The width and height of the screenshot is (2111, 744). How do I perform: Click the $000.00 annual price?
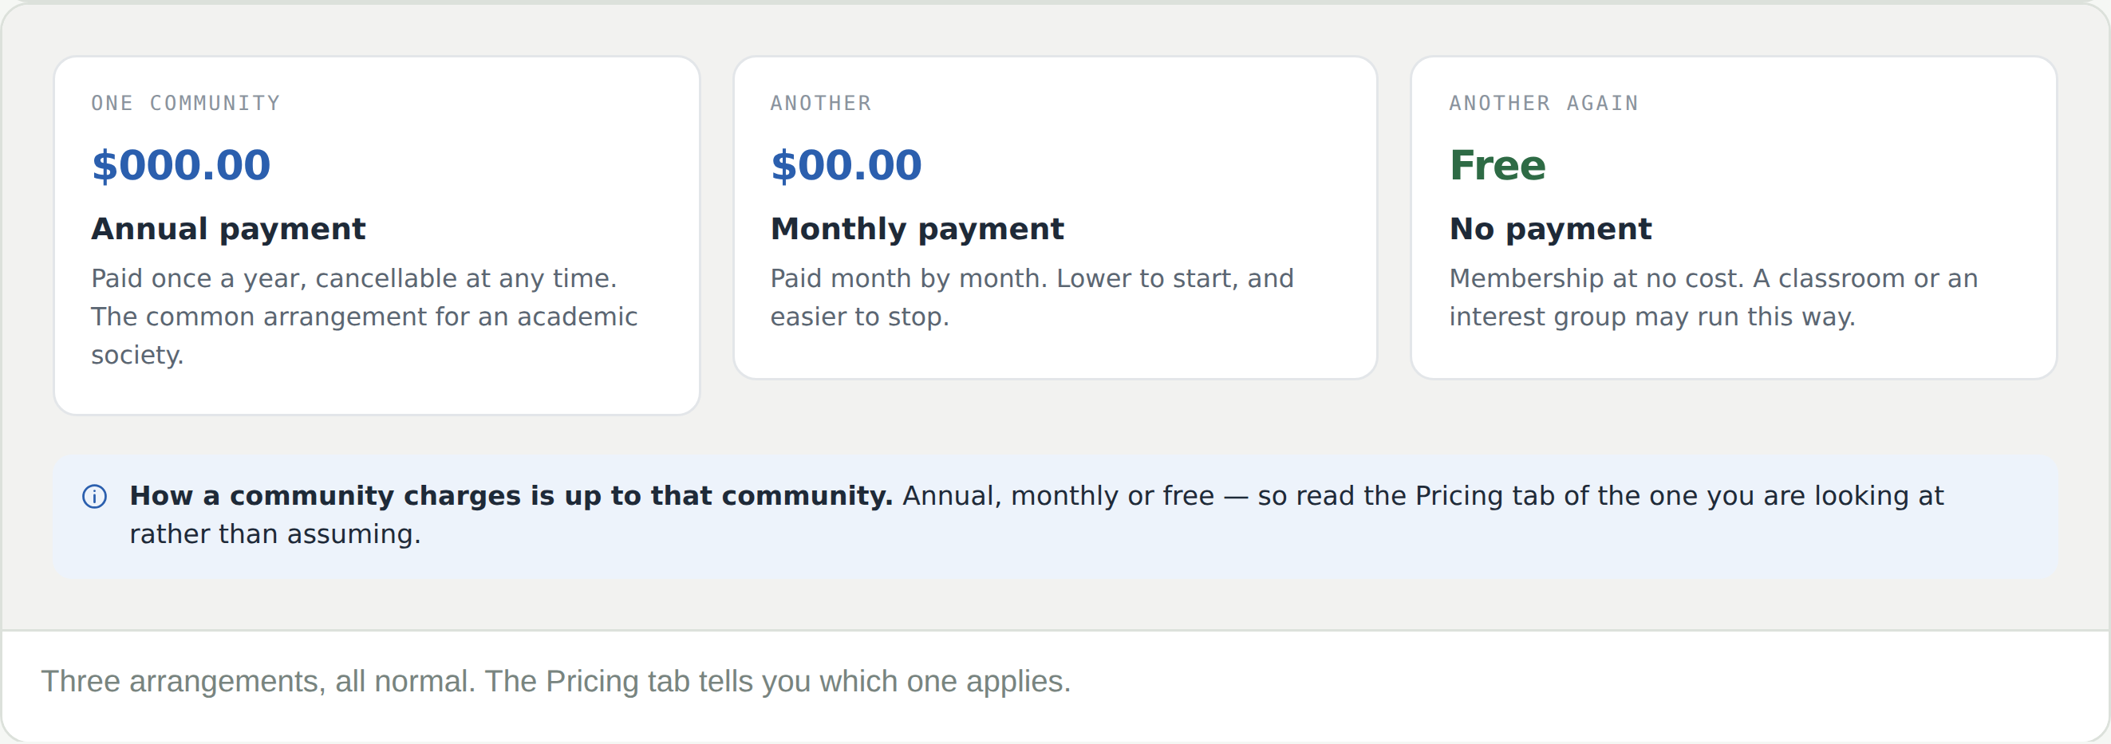tap(180, 165)
